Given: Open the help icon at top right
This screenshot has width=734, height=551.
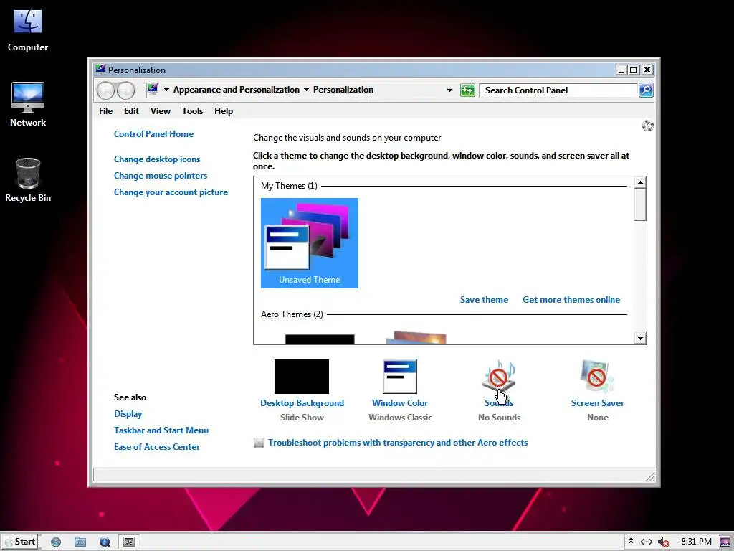Looking at the screenshot, I should coord(647,126).
